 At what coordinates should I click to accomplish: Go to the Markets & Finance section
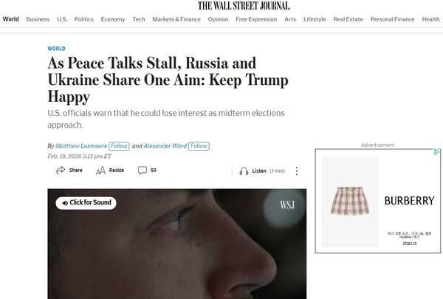(176, 19)
